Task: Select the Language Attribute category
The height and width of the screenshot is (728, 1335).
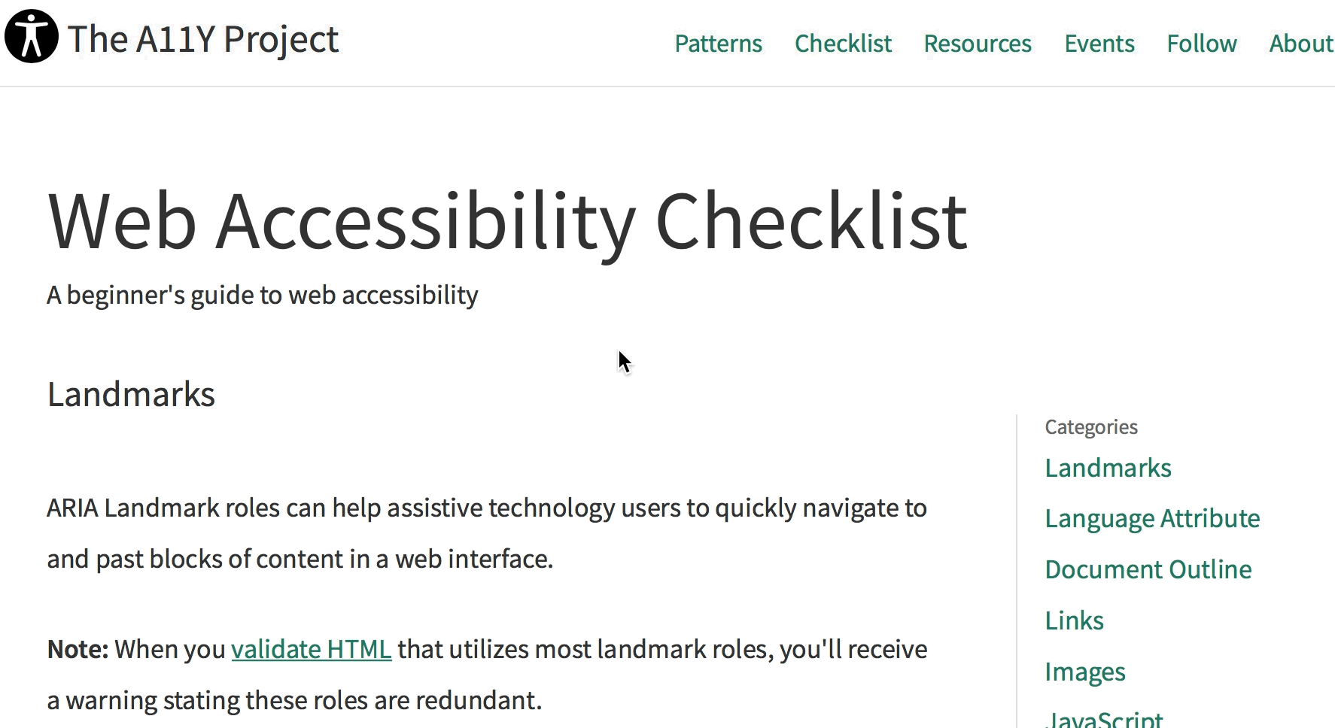Action: 1152,518
